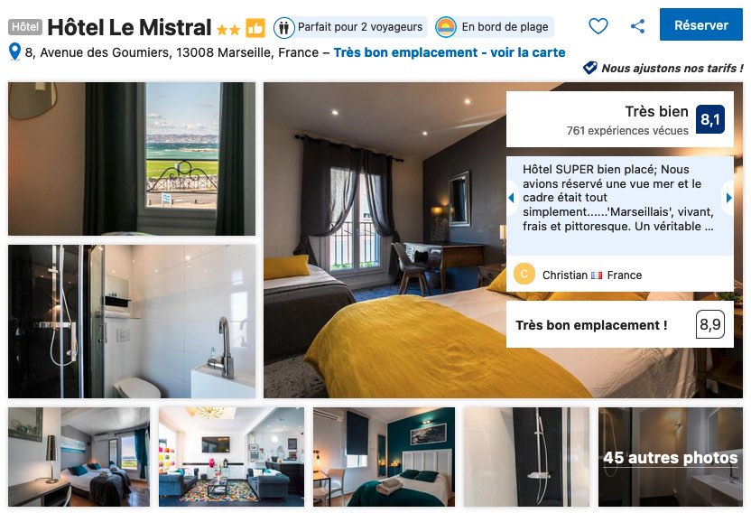Open 'Très bon emplacement - voir la carte' link

pos(450,52)
